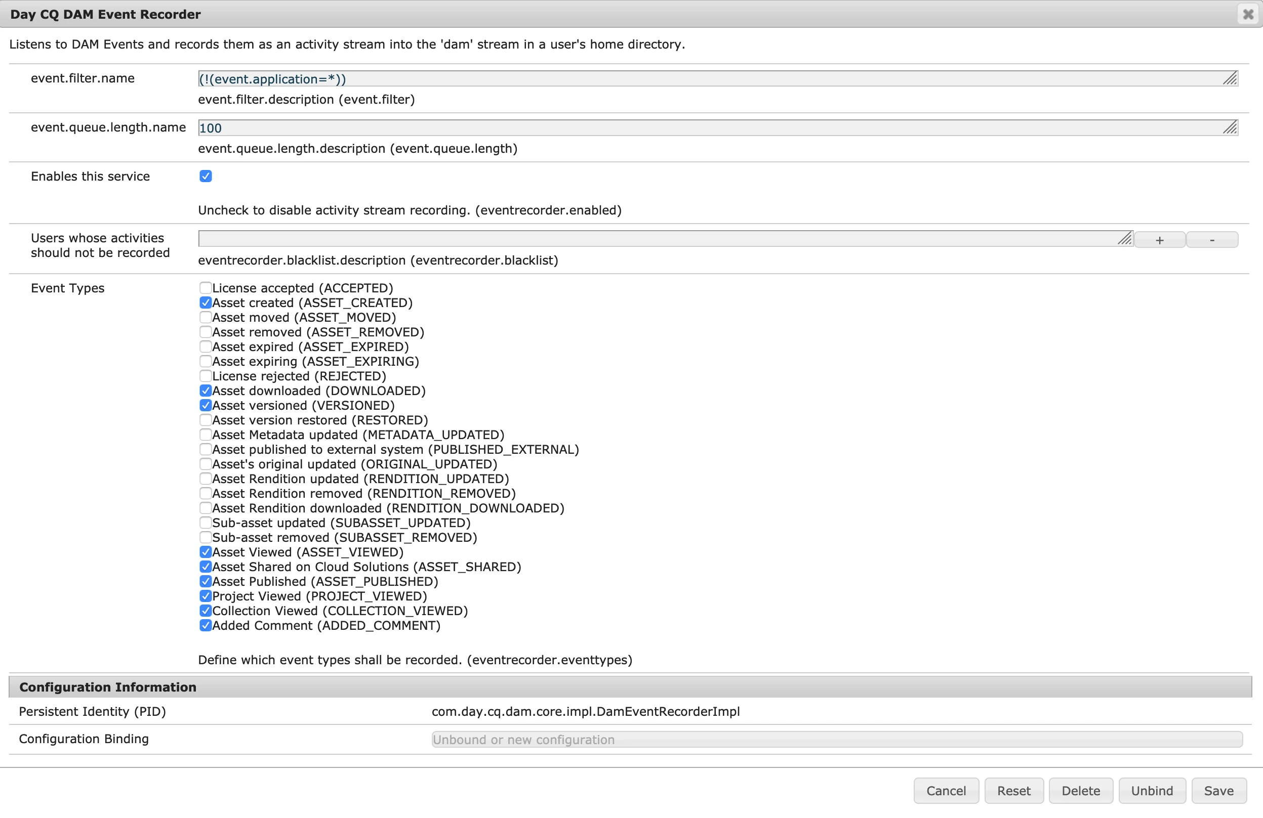Uncheck Added Comment (ADDED_COMMENT) event
1263x818 pixels.
(206, 625)
